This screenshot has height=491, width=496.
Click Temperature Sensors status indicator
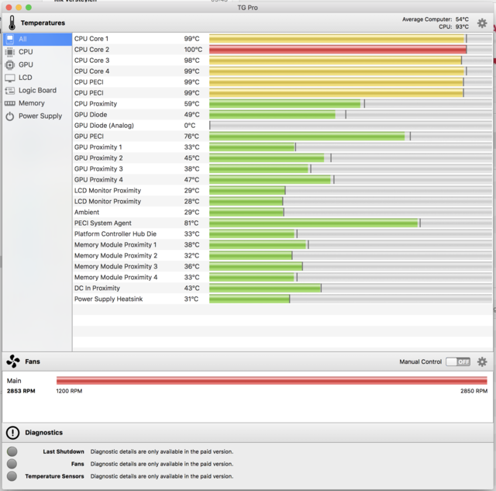pos(12,476)
